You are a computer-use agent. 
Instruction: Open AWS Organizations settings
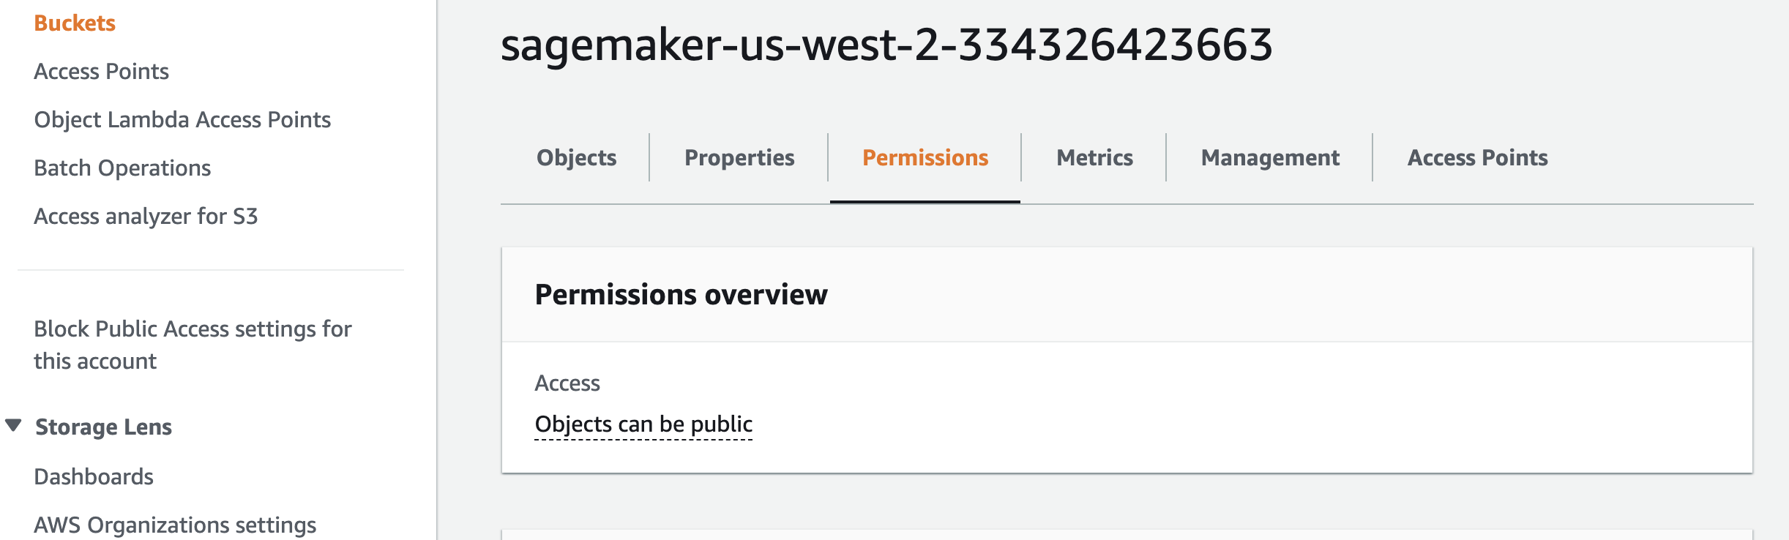(175, 525)
